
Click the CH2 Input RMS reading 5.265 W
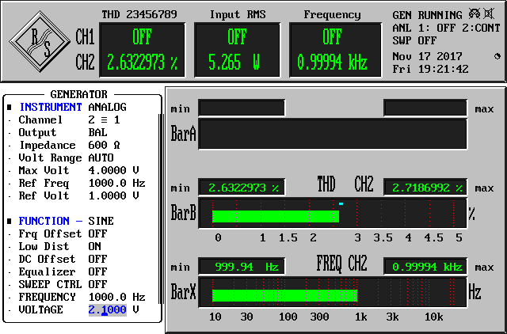tap(237, 63)
